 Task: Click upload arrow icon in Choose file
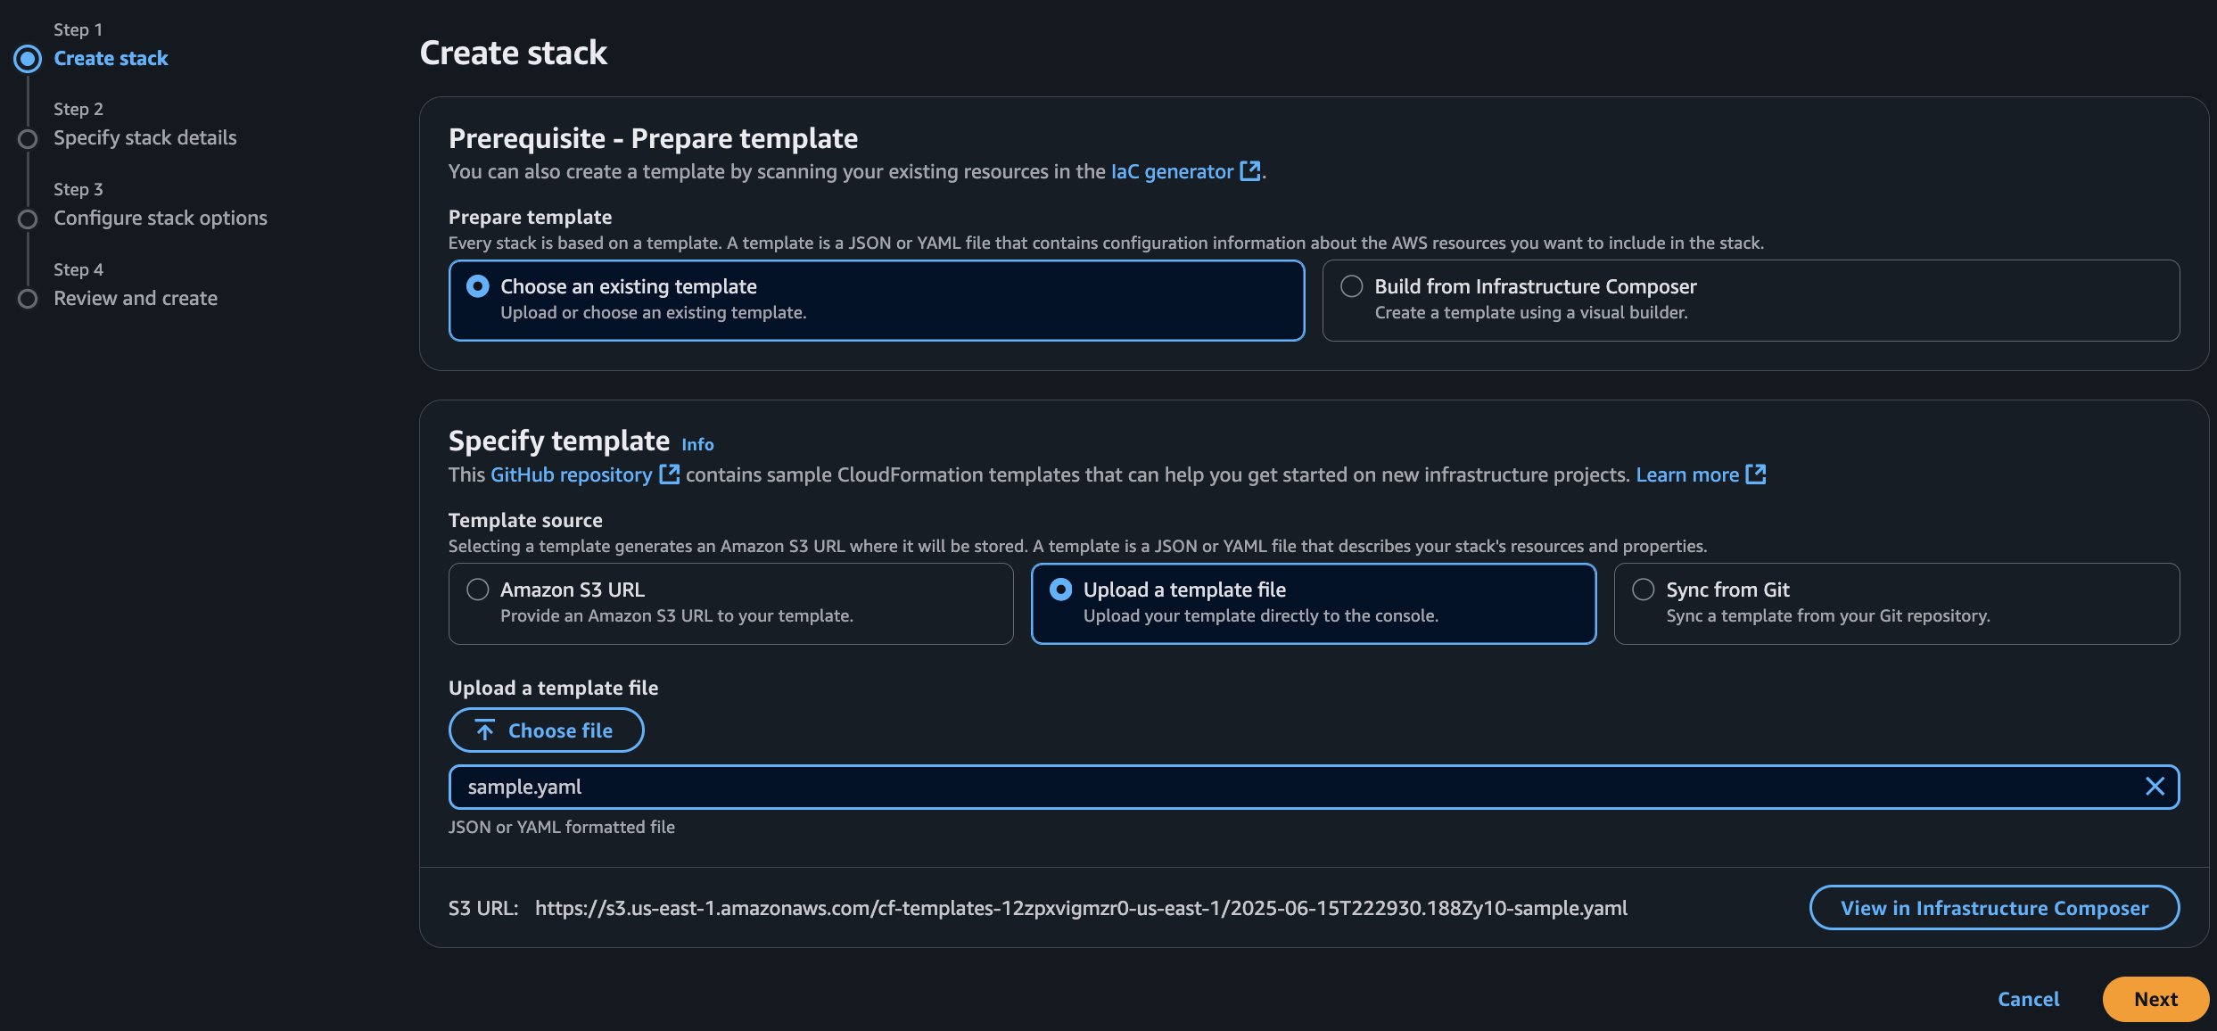click(484, 730)
